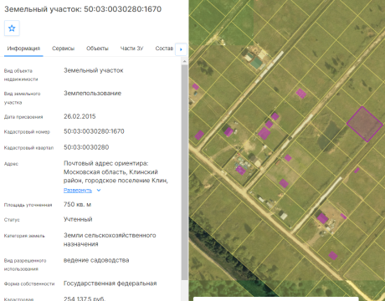
Task: Click the info panel vertical scrollbar
Action: coord(184,173)
